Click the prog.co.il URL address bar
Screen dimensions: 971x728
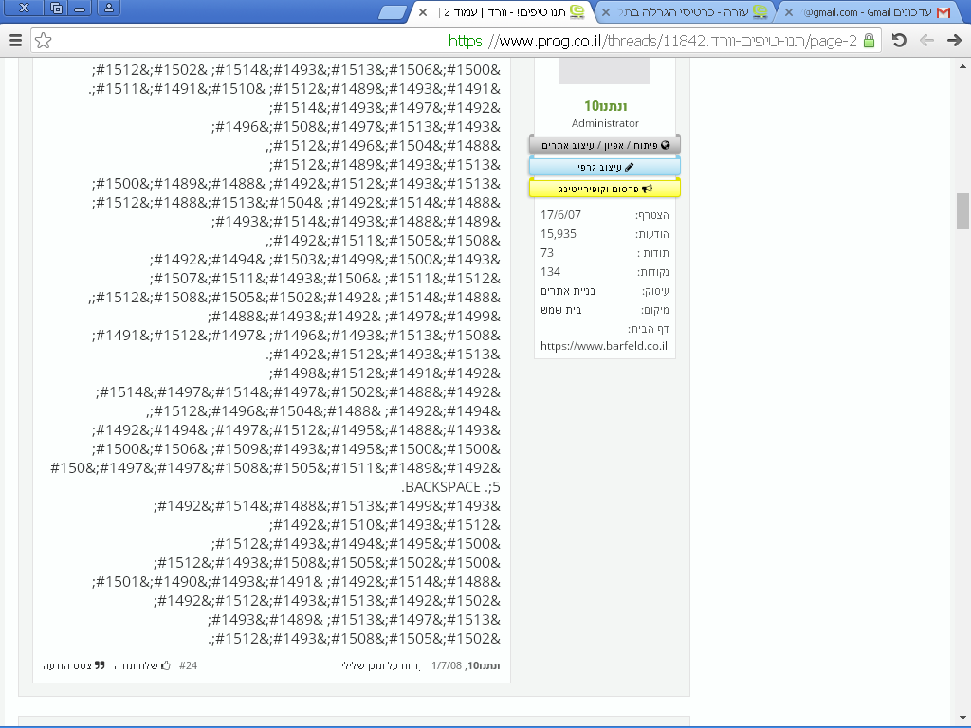[x=458, y=41]
